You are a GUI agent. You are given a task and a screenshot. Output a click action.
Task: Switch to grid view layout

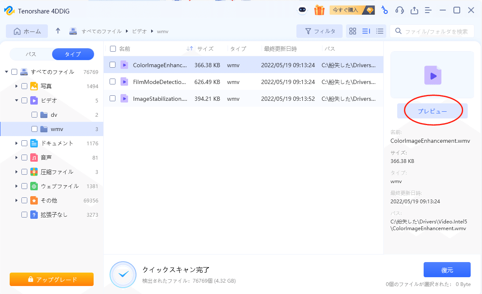pyautogui.click(x=352, y=31)
